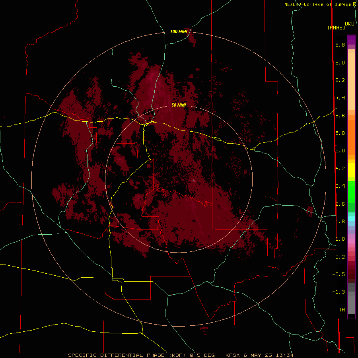Select the 7.4 value on the color scale
The width and height of the screenshot is (358, 358).
340,98
